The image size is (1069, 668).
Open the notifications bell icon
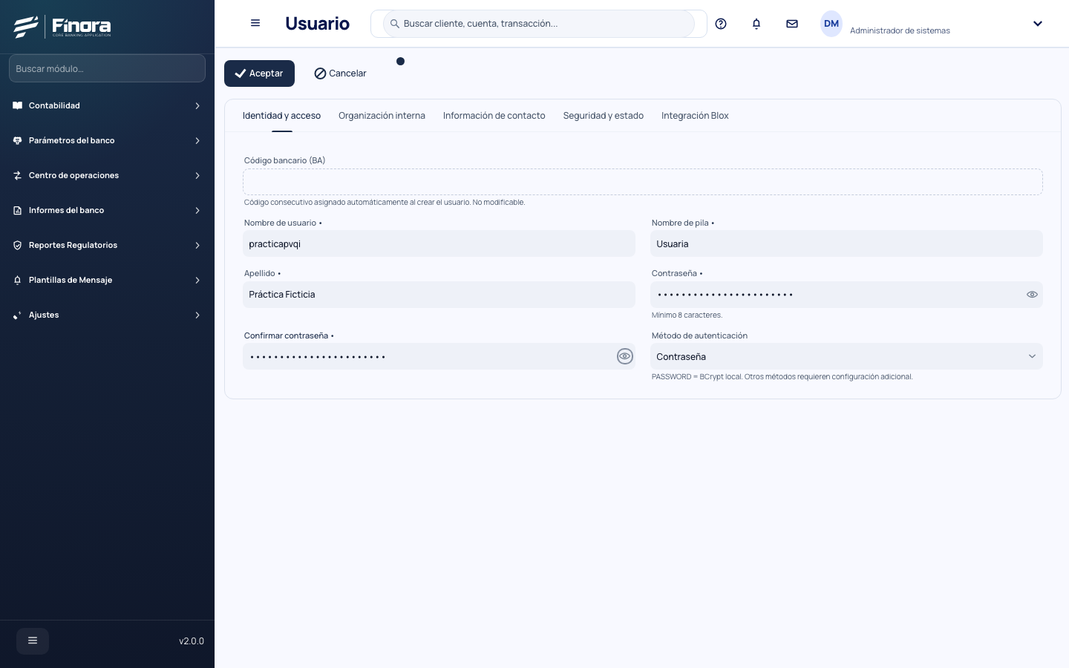(x=756, y=24)
